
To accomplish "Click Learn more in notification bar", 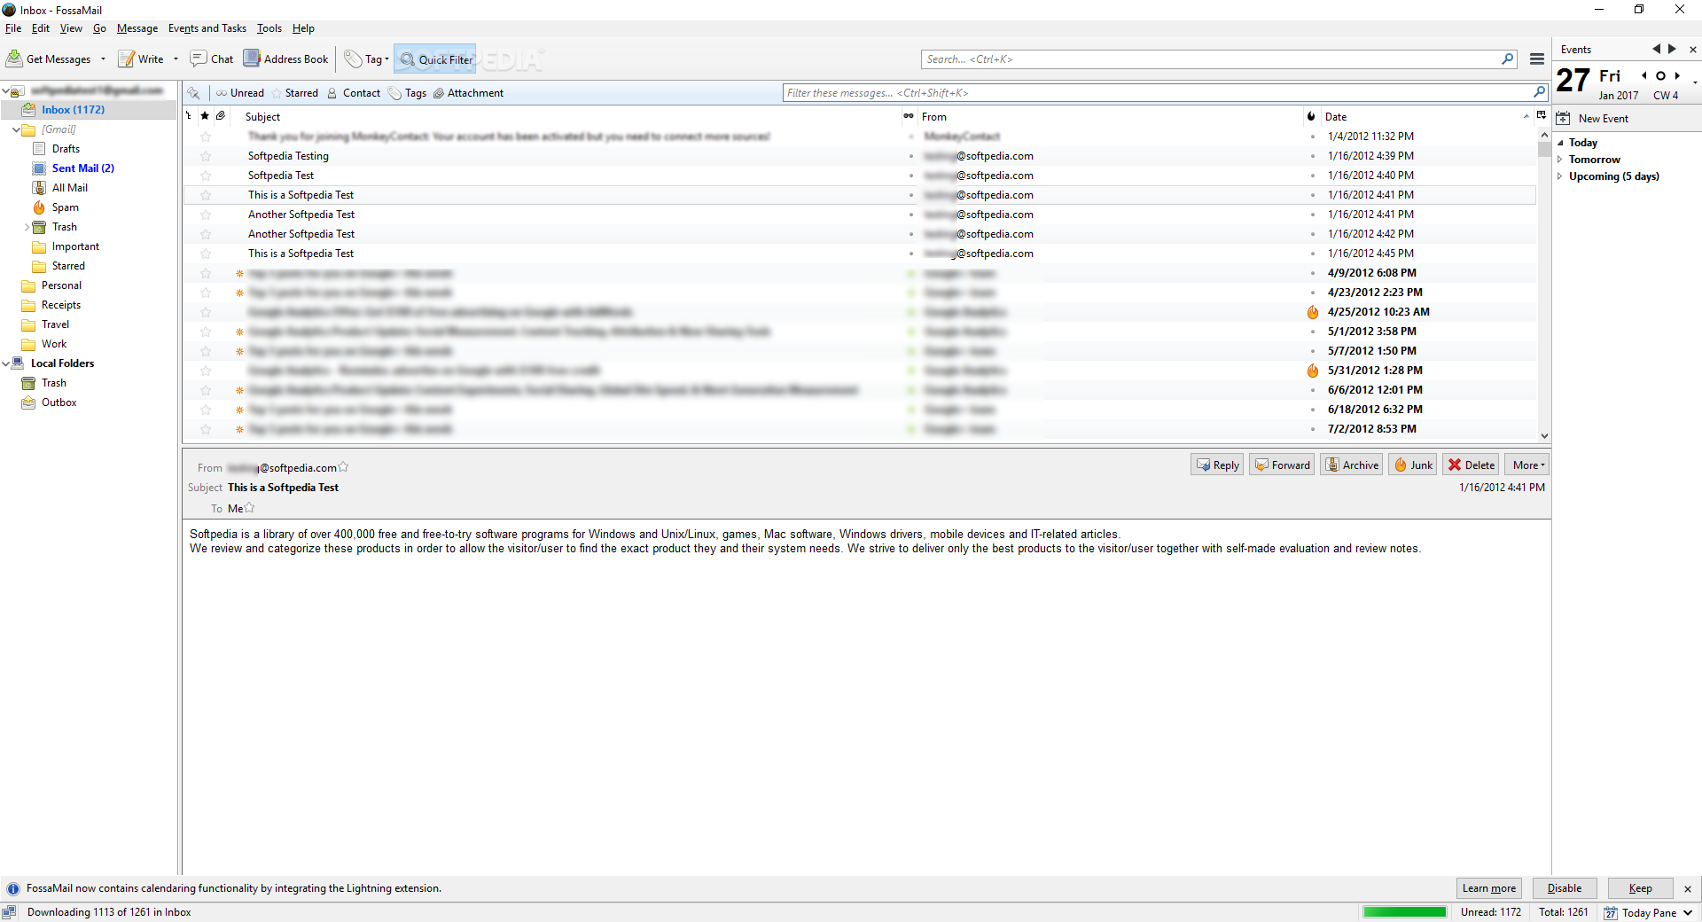I will [1489, 888].
